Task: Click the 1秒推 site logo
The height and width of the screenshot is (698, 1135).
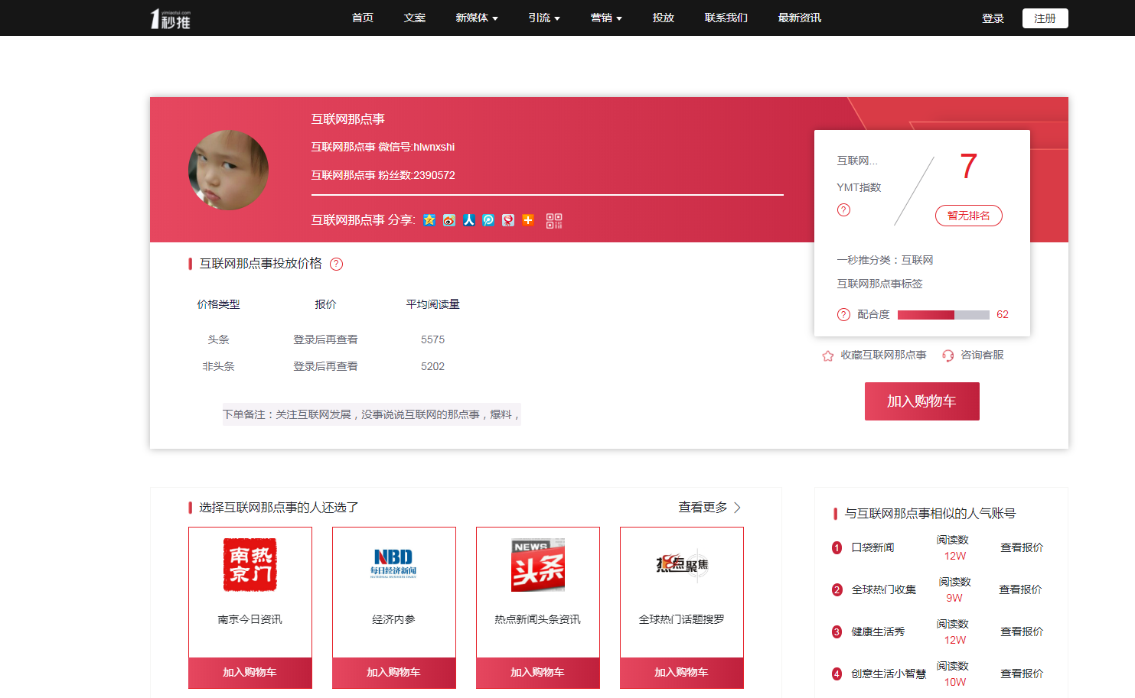Action: point(171,18)
